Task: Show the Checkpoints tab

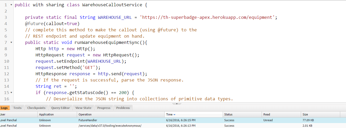Action: click(36, 108)
